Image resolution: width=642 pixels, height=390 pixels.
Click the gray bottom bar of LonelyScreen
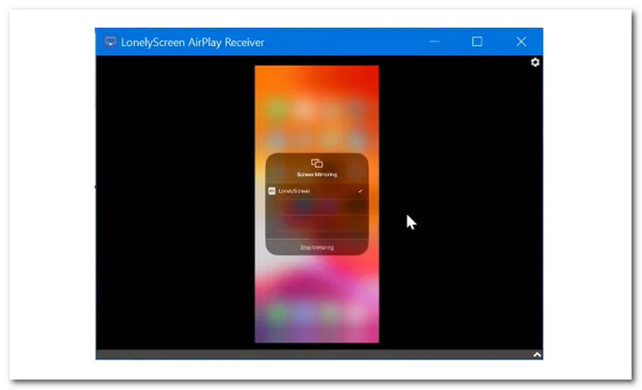(319, 355)
